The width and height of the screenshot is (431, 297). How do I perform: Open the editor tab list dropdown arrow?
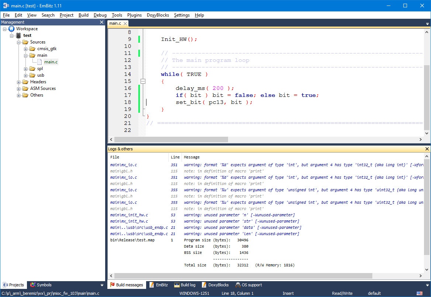click(x=427, y=24)
